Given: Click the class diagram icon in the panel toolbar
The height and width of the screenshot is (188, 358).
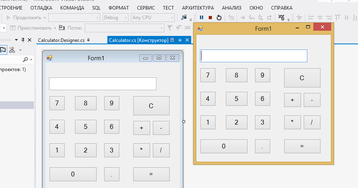Looking at the screenshot, I should 12,50.
